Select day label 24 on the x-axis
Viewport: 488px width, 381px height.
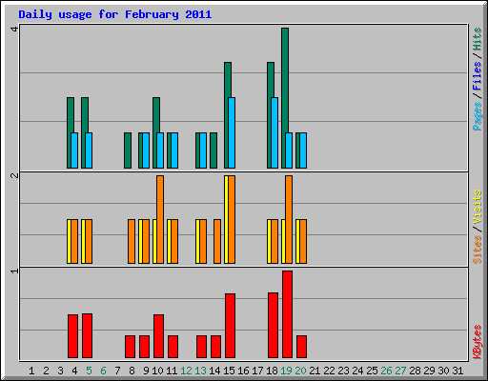(357, 371)
